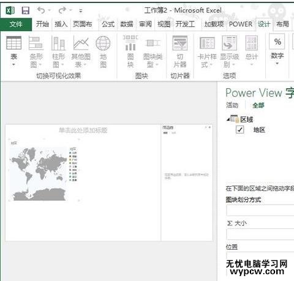The width and height of the screenshot is (294, 281).
Task: Open the 显示级别 show levels options
Action: point(229,51)
